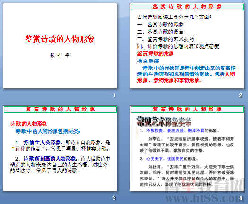
Task: Click the stylized heading 常见艺术形象类举 on slide 4
Action: [x=164, y=121]
